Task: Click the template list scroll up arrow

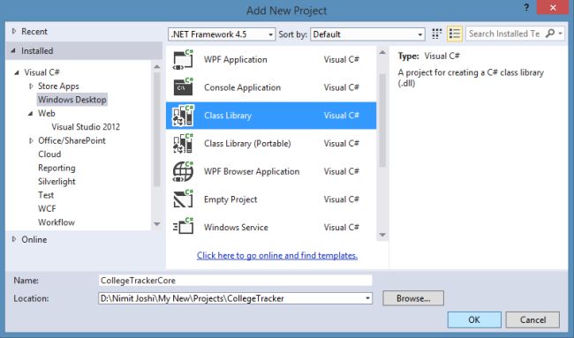Action: pyautogui.click(x=382, y=53)
